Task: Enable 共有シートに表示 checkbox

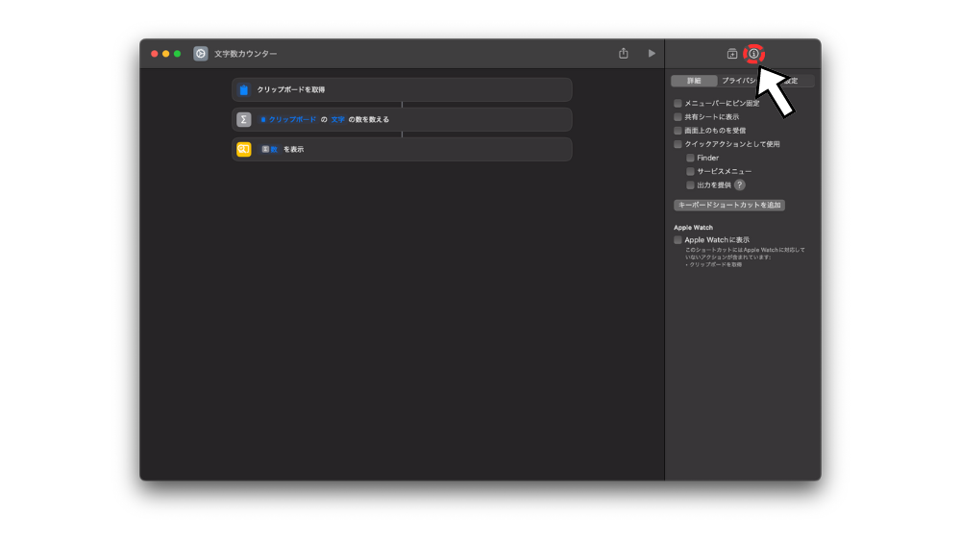Action: pos(678,116)
